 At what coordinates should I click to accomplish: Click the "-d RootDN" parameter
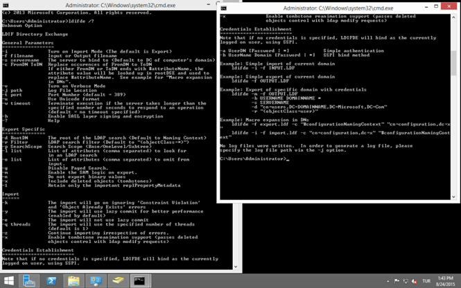pyautogui.click(x=15, y=138)
